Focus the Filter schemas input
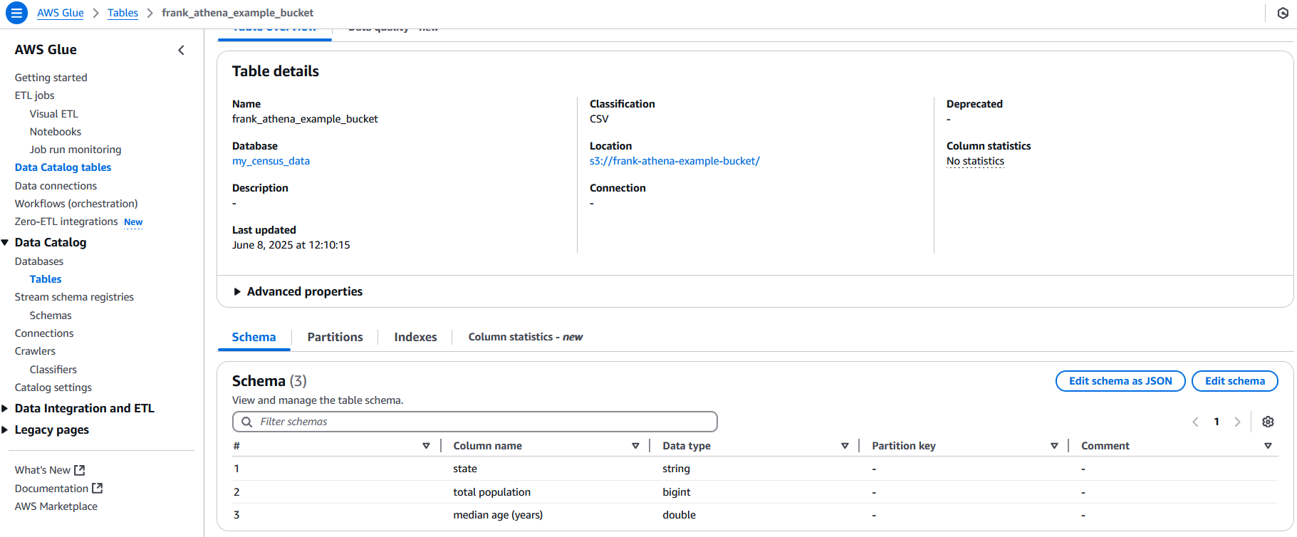This screenshot has width=1297, height=537. pyautogui.click(x=475, y=422)
